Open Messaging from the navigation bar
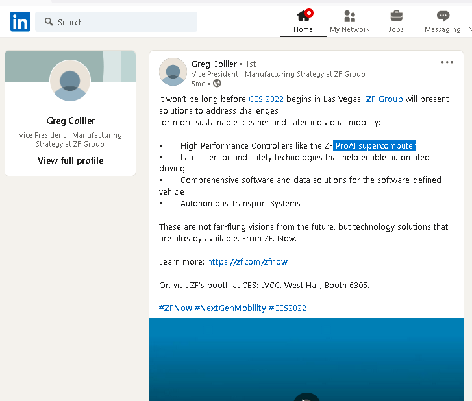The width and height of the screenshot is (472, 401). click(x=442, y=21)
